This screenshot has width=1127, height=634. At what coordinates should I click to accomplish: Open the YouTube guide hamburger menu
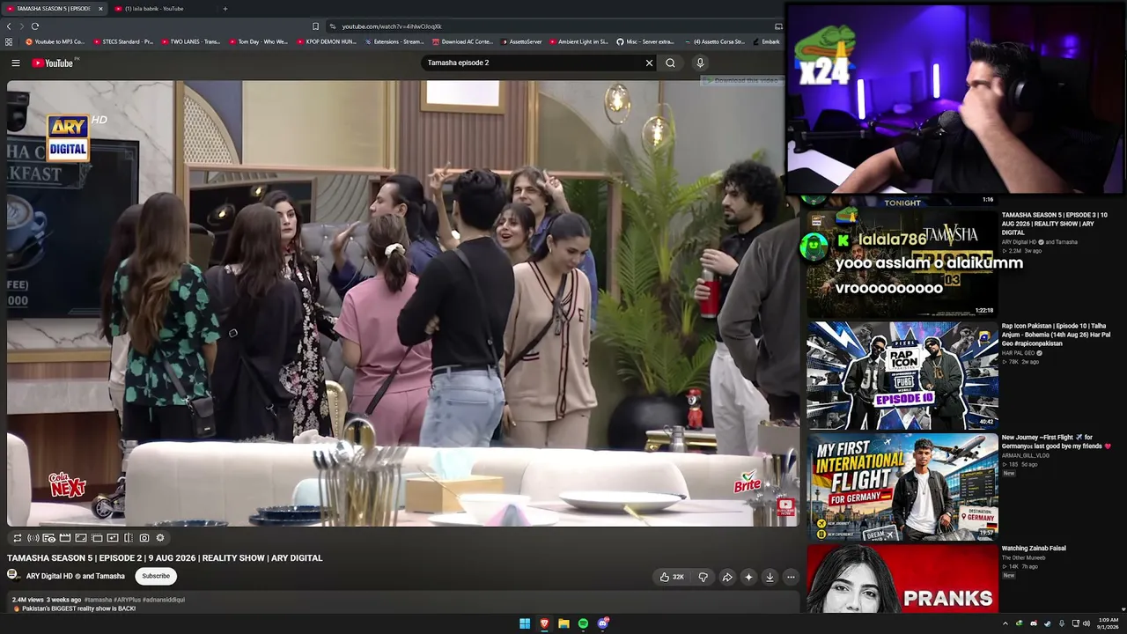[15, 63]
